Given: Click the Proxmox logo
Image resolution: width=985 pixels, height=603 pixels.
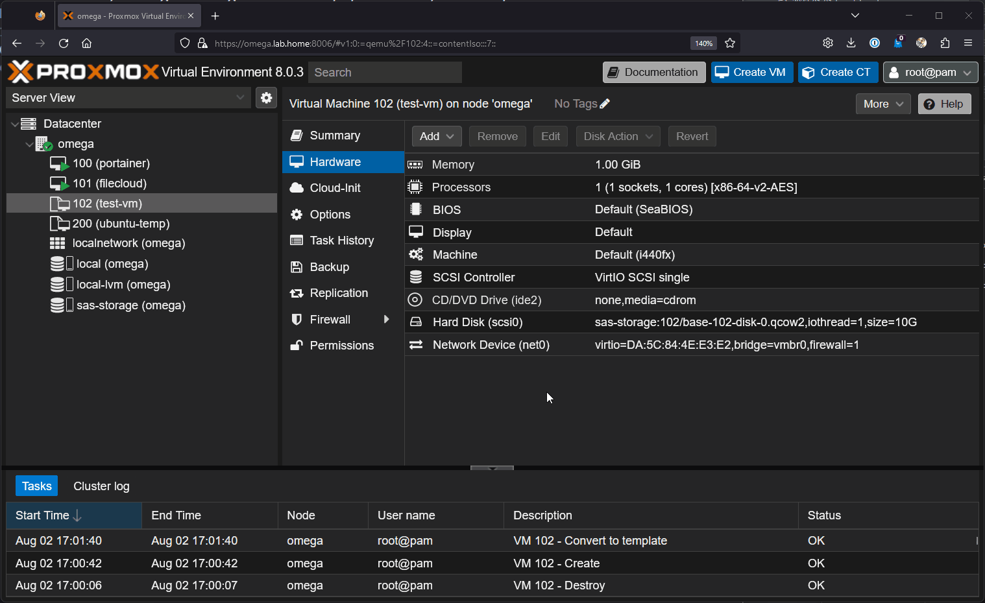Looking at the screenshot, I should pos(83,72).
